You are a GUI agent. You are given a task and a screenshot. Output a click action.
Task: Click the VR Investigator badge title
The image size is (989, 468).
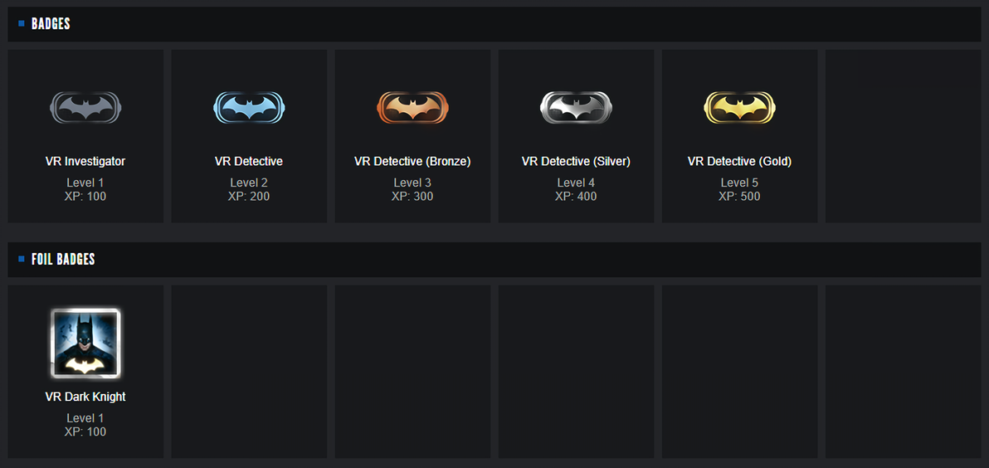click(x=85, y=161)
